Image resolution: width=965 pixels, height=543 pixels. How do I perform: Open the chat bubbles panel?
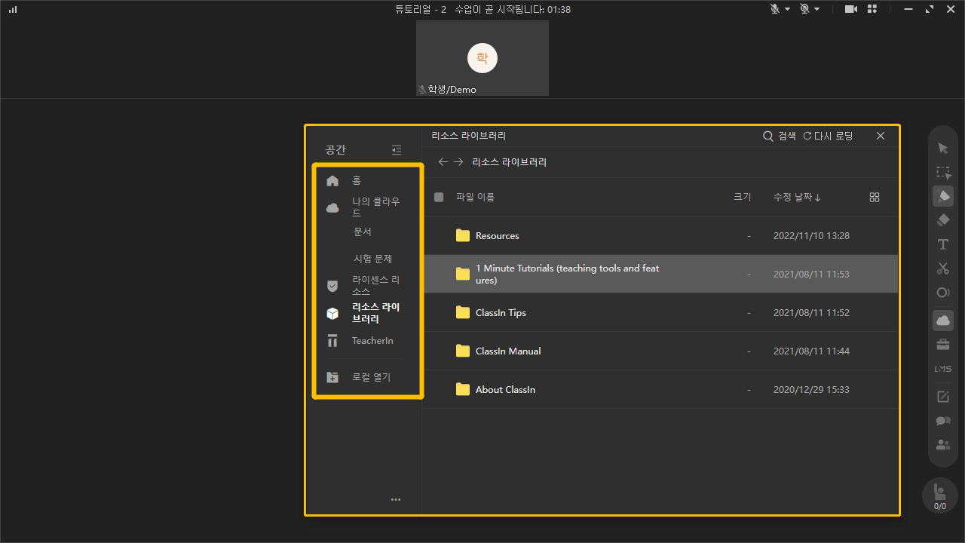[943, 421]
